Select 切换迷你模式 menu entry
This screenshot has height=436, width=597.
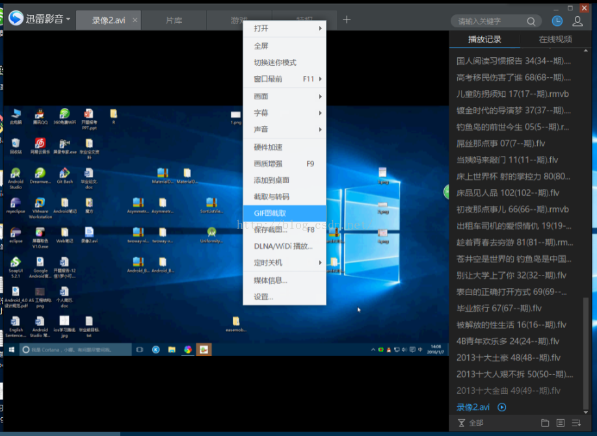tap(284, 62)
